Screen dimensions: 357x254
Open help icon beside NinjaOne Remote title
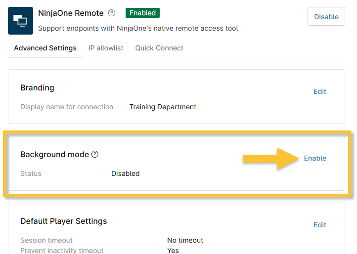(x=112, y=13)
